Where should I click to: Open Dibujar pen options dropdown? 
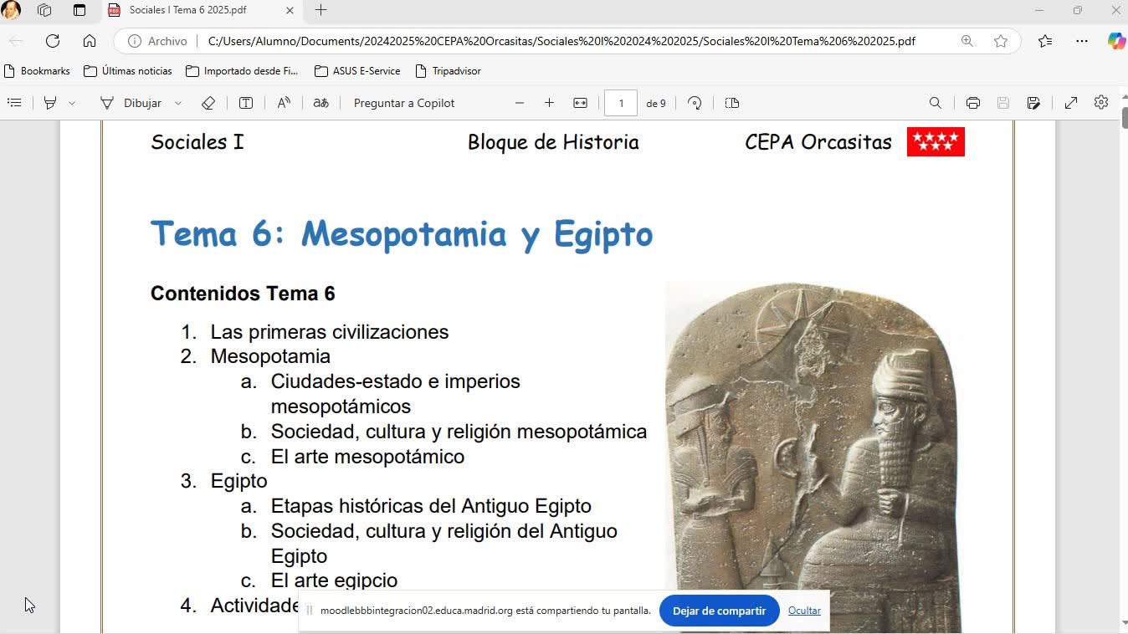pos(178,103)
